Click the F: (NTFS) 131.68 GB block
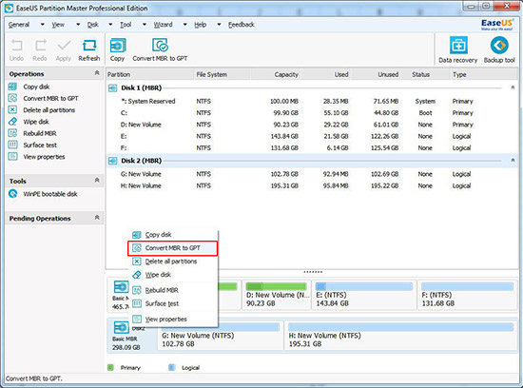The height and width of the screenshot is (388, 523). pyautogui.click(x=467, y=295)
